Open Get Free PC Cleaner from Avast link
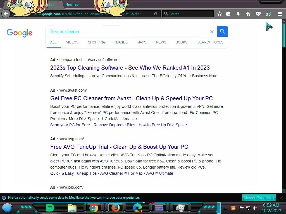Viewport: 286px width, 214px height. tap(132, 98)
